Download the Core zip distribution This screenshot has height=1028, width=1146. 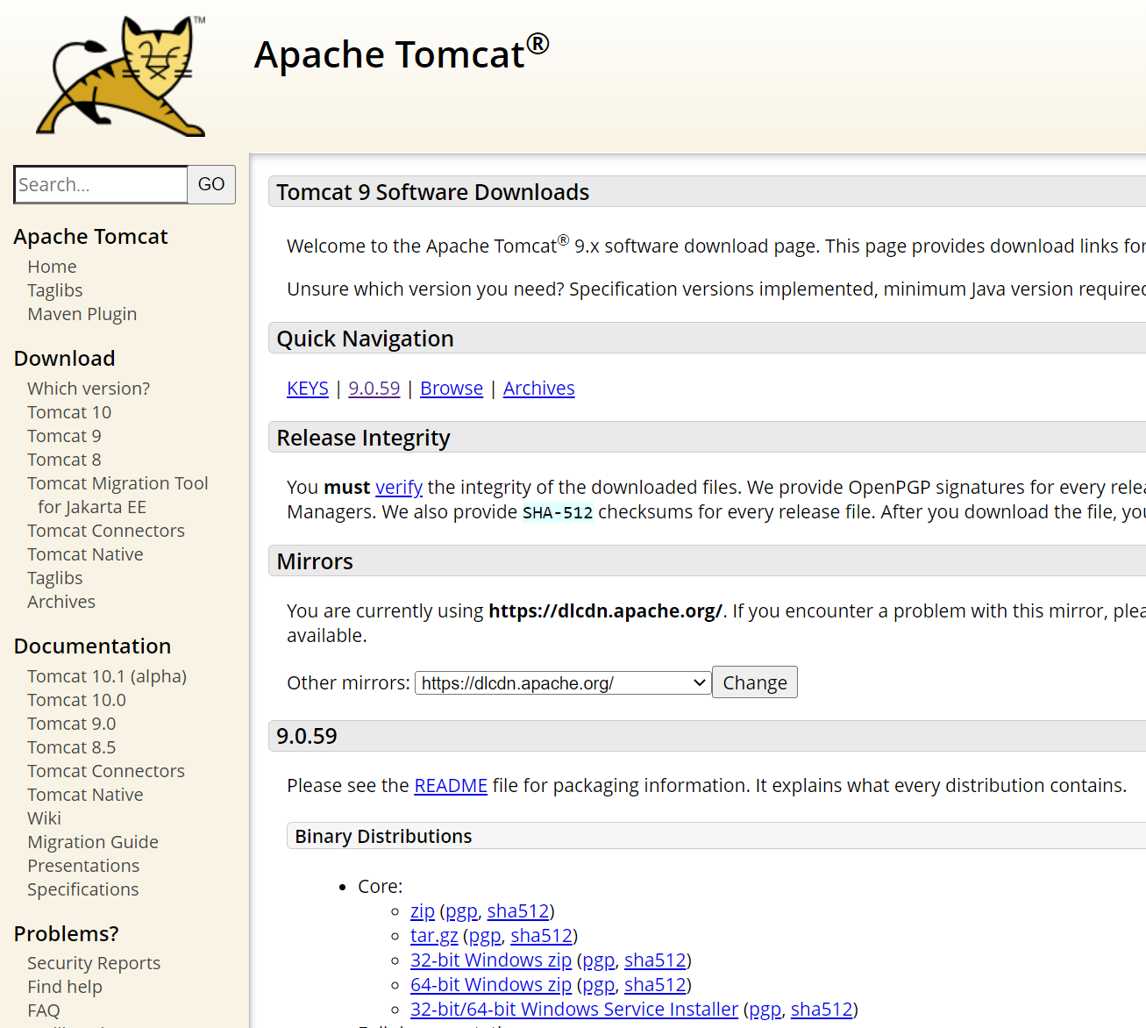[x=423, y=911]
